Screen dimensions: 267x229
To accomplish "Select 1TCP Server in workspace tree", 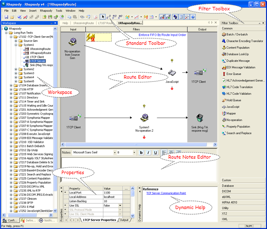I will point(37,61).
